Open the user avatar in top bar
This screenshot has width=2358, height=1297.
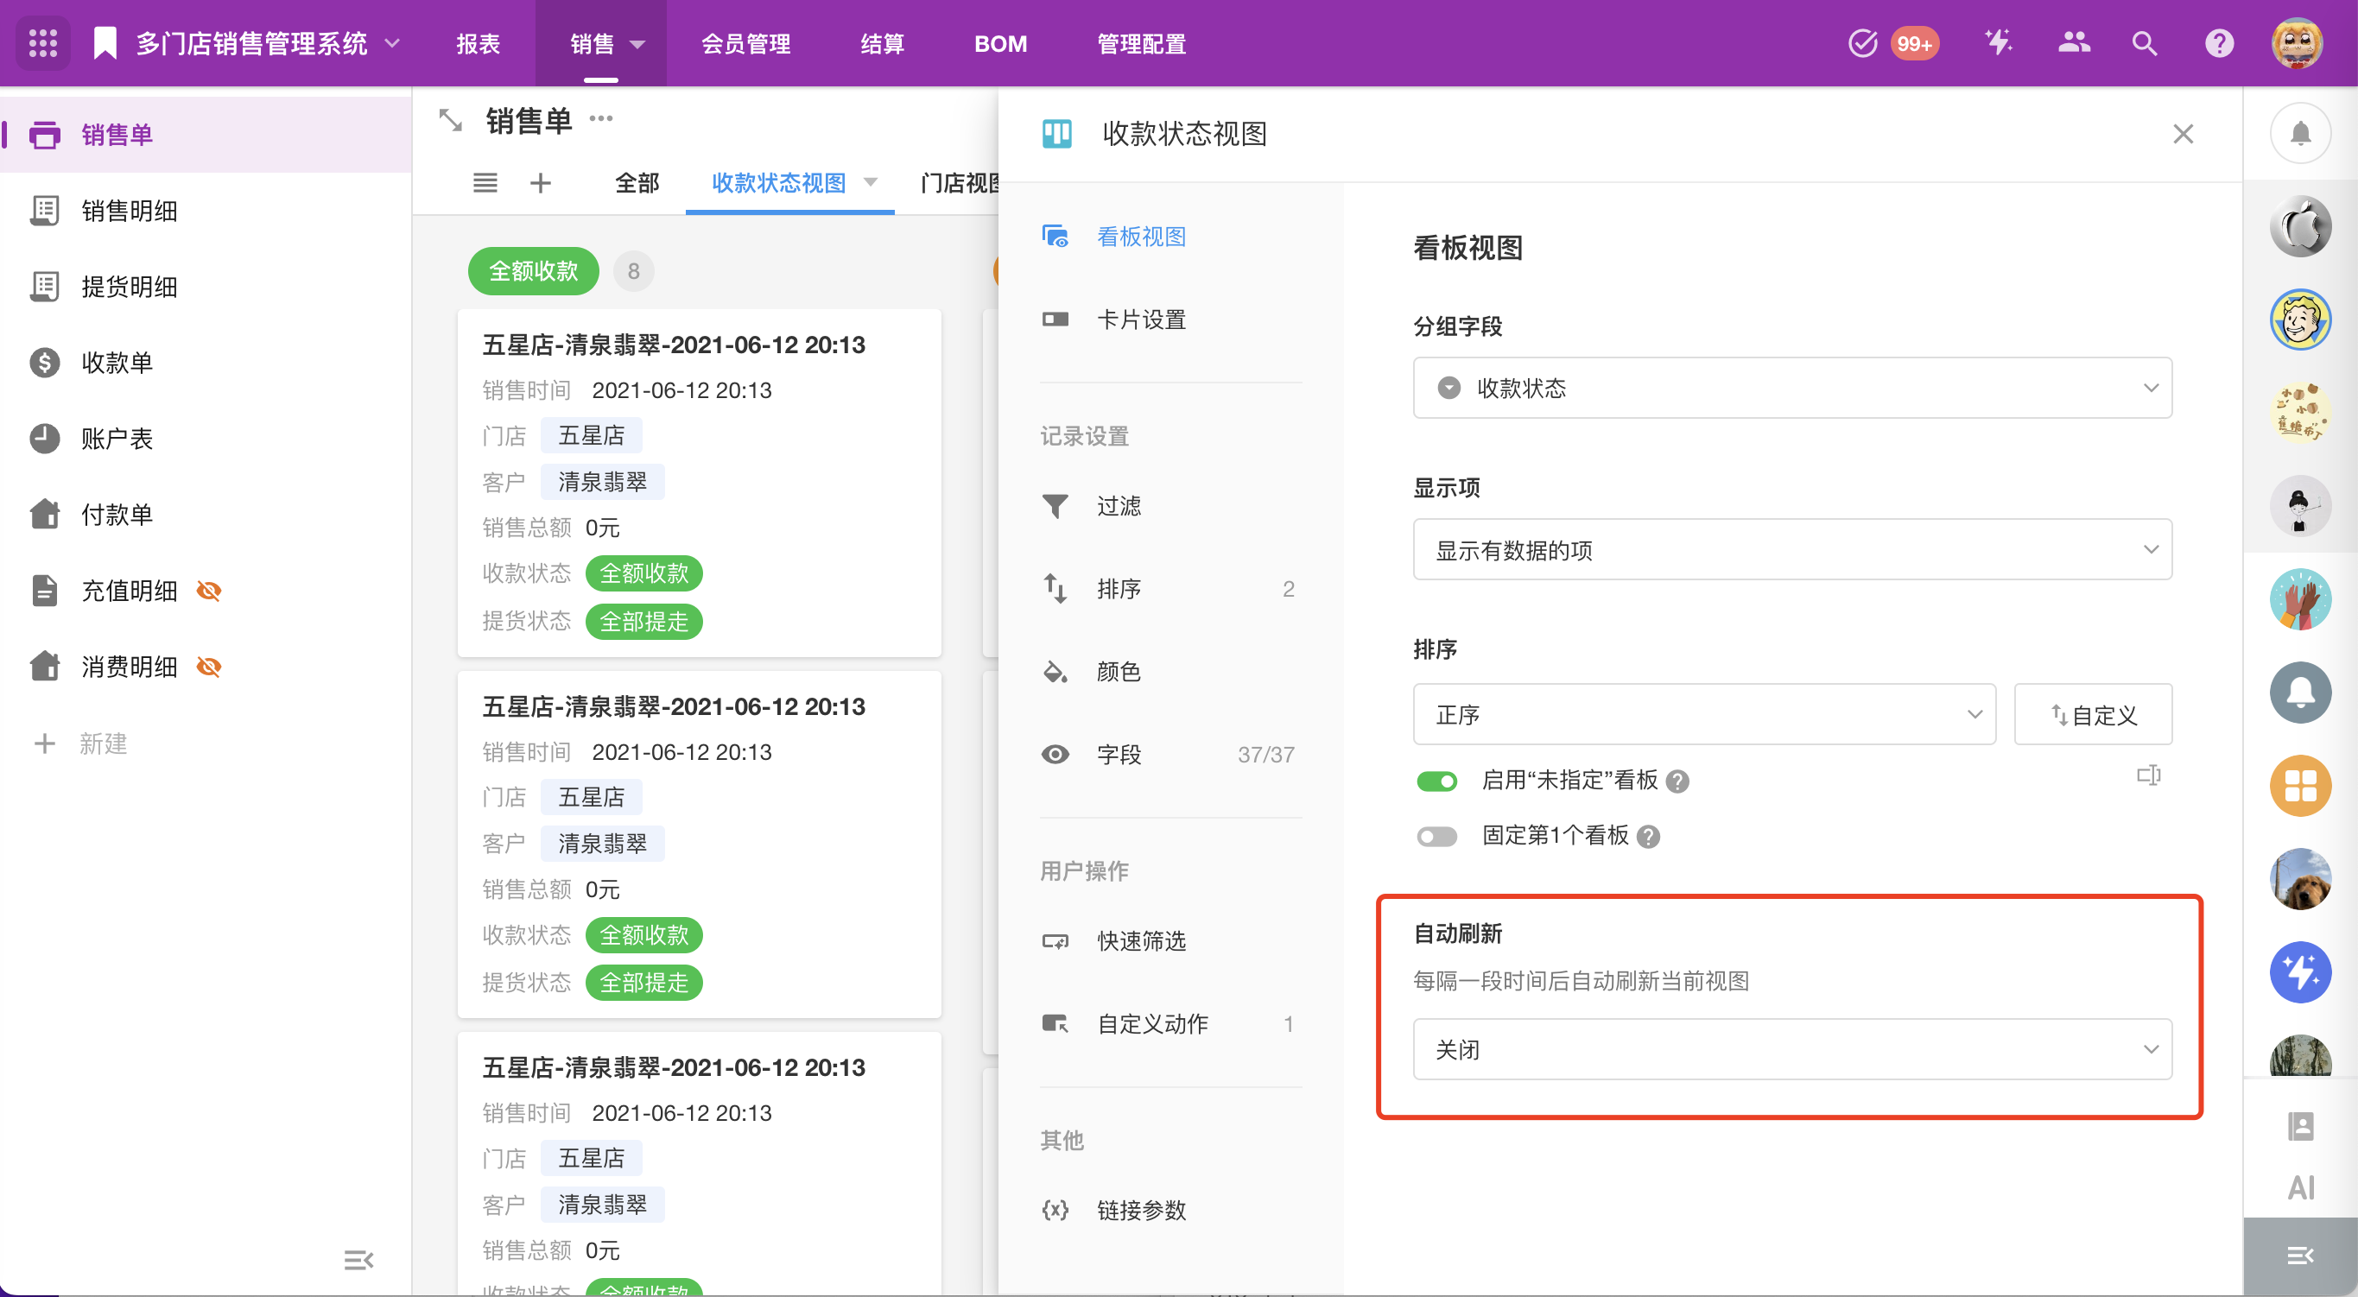(x=2297, y=43)
